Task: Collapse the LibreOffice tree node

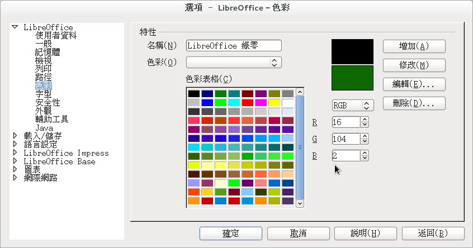Action: point(15,27)
